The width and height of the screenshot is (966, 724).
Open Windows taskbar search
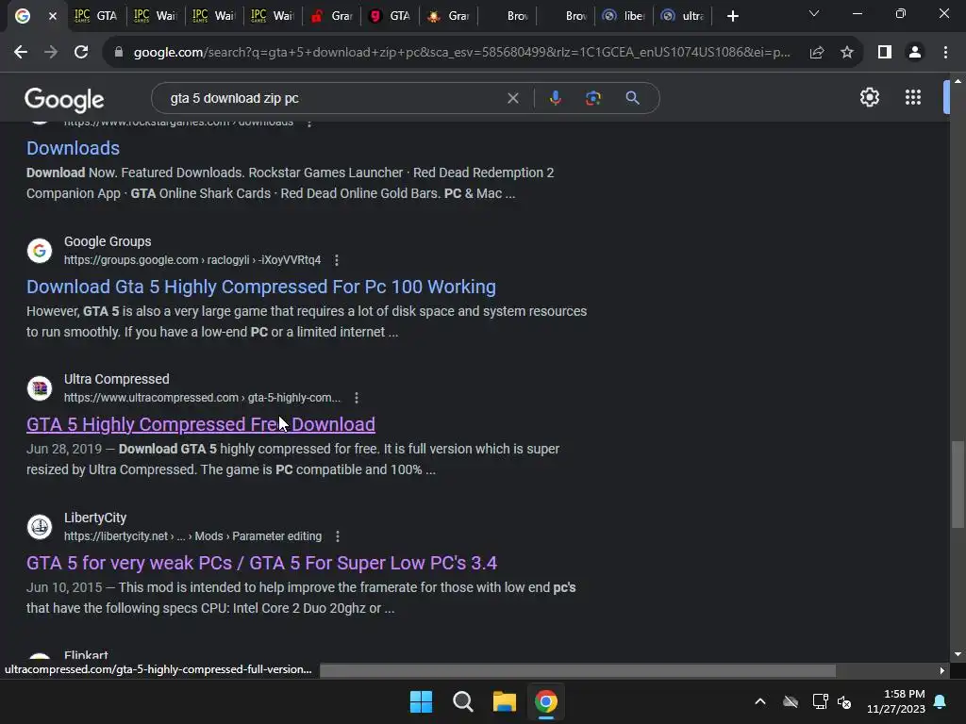click(462, 701)
